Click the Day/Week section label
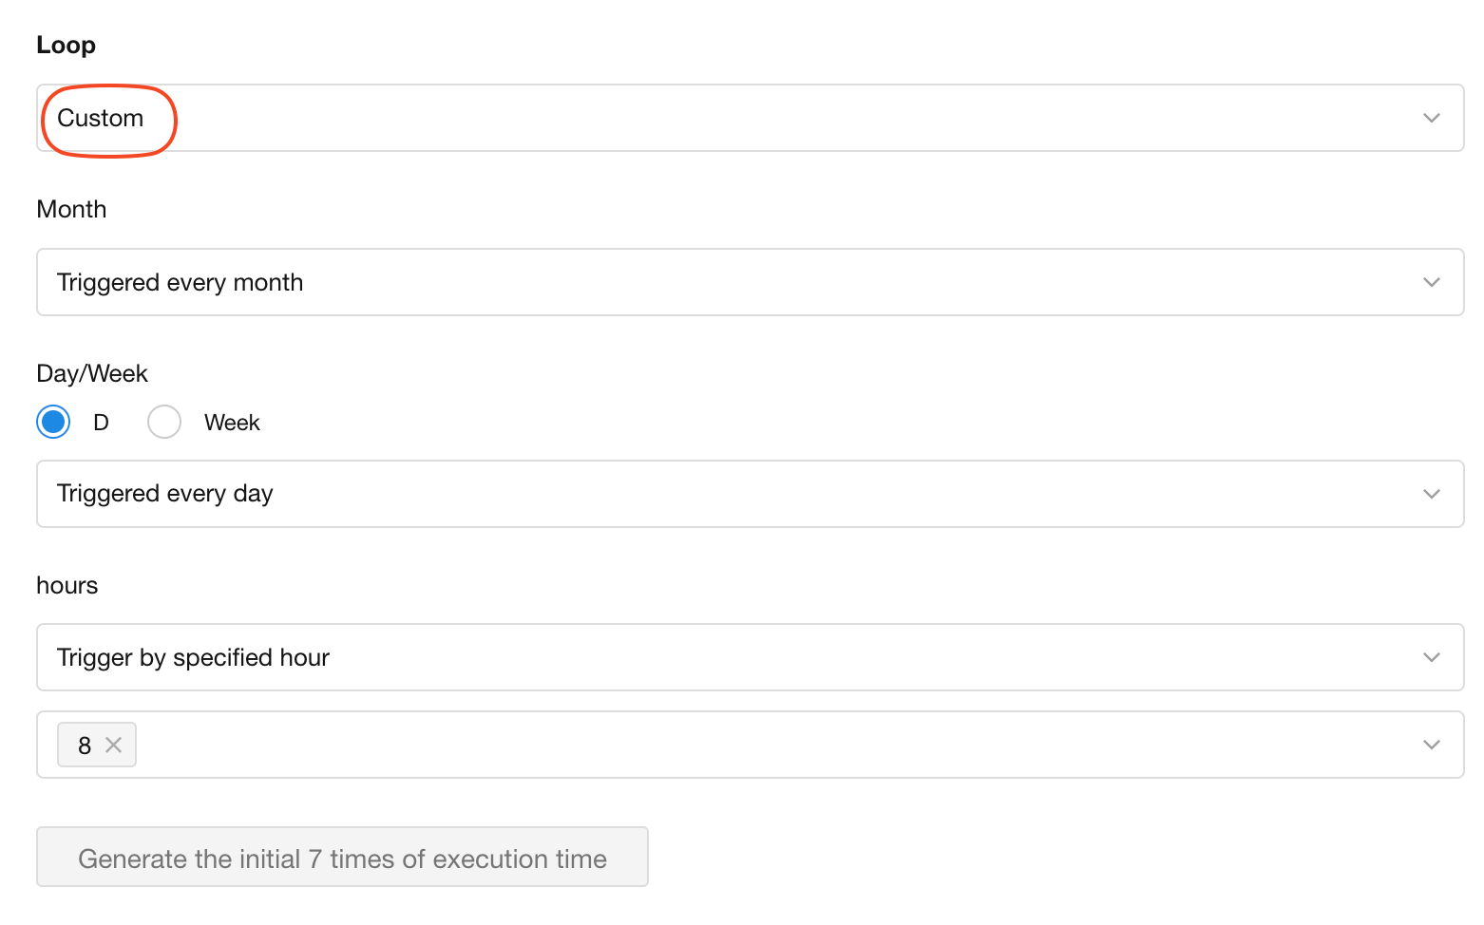This screenshot has height=925, width=1484. (x=92, y=373)
